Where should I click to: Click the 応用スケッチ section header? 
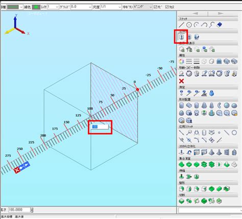tap(208, 127)
